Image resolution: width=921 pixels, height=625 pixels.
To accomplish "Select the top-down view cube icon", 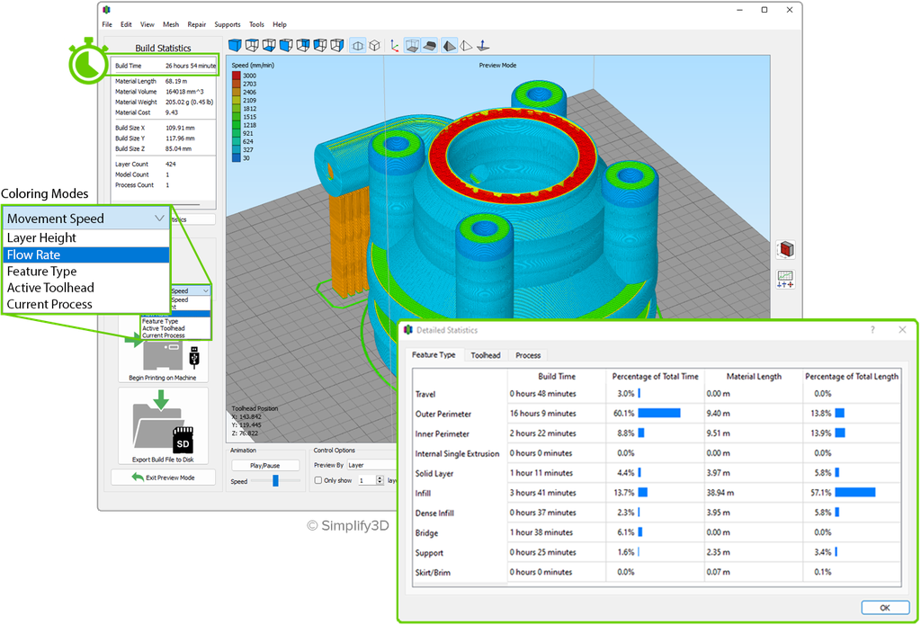I will click(251, 45).
